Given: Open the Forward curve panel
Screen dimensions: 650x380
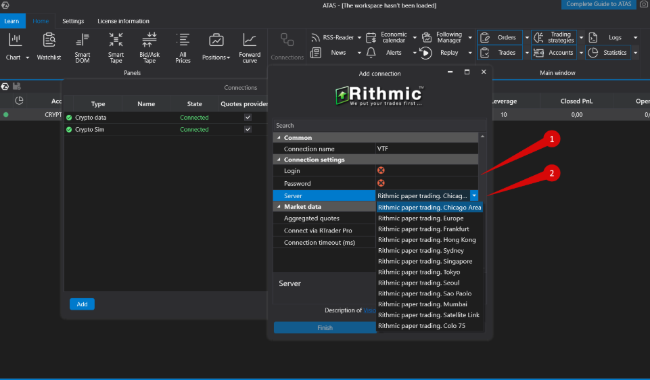Looking at the screenshot, I should point(250,47).
